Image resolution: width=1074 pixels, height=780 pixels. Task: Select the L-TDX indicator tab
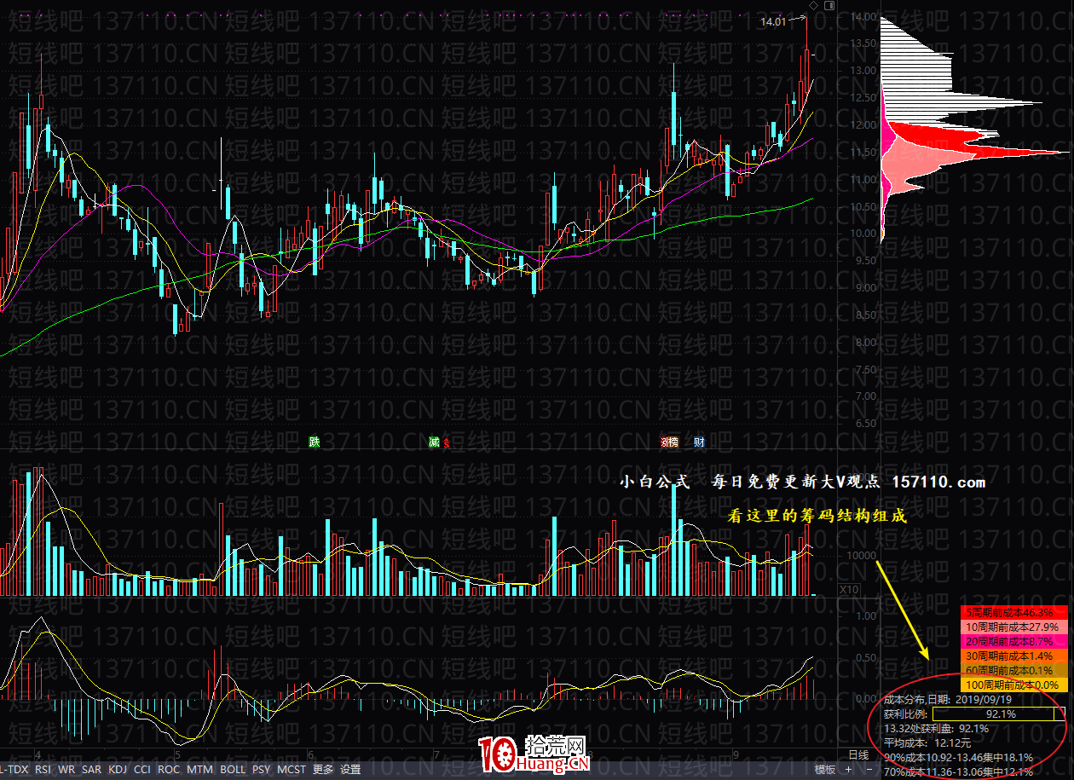pos(14,769)
